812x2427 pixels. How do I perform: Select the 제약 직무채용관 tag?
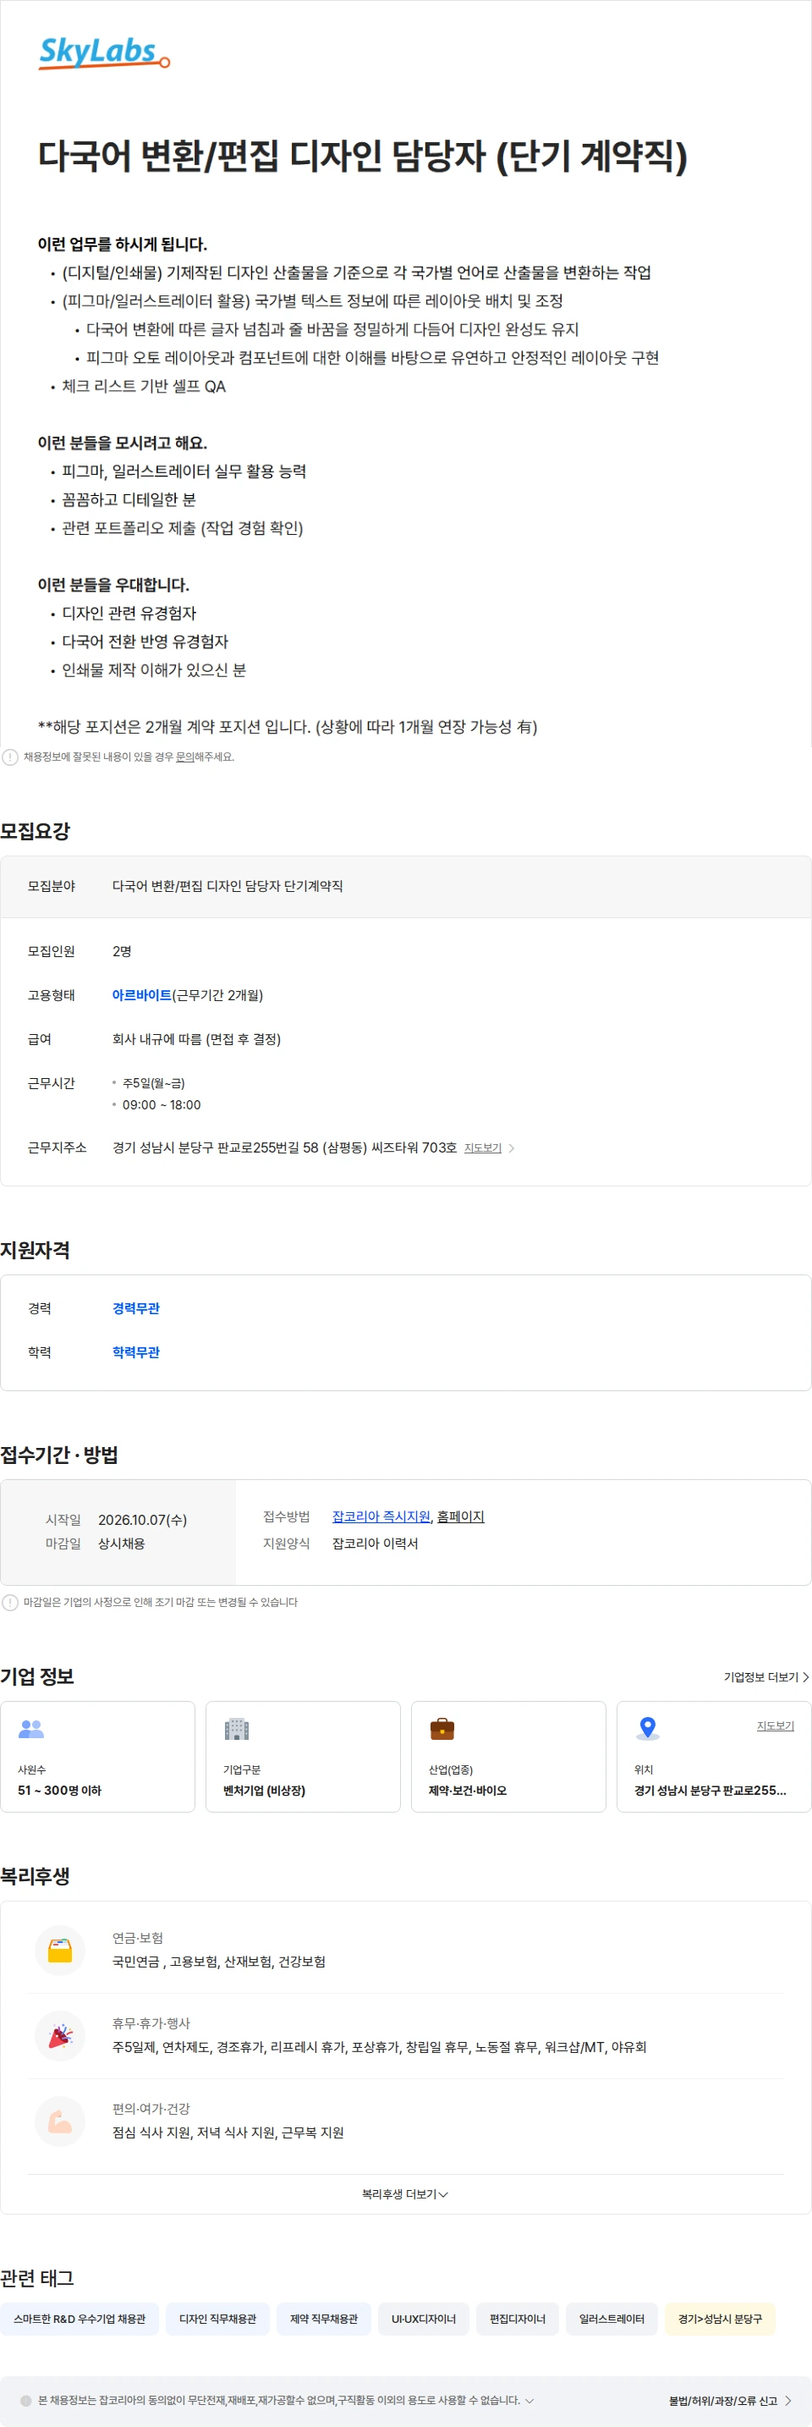[x=324, y=2319]
